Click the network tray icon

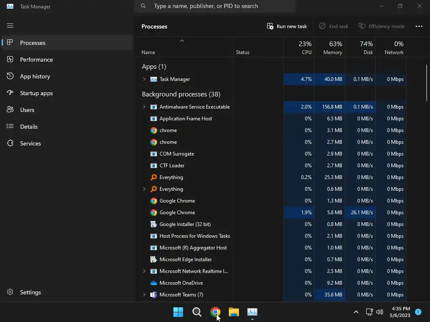pos(370,312)
